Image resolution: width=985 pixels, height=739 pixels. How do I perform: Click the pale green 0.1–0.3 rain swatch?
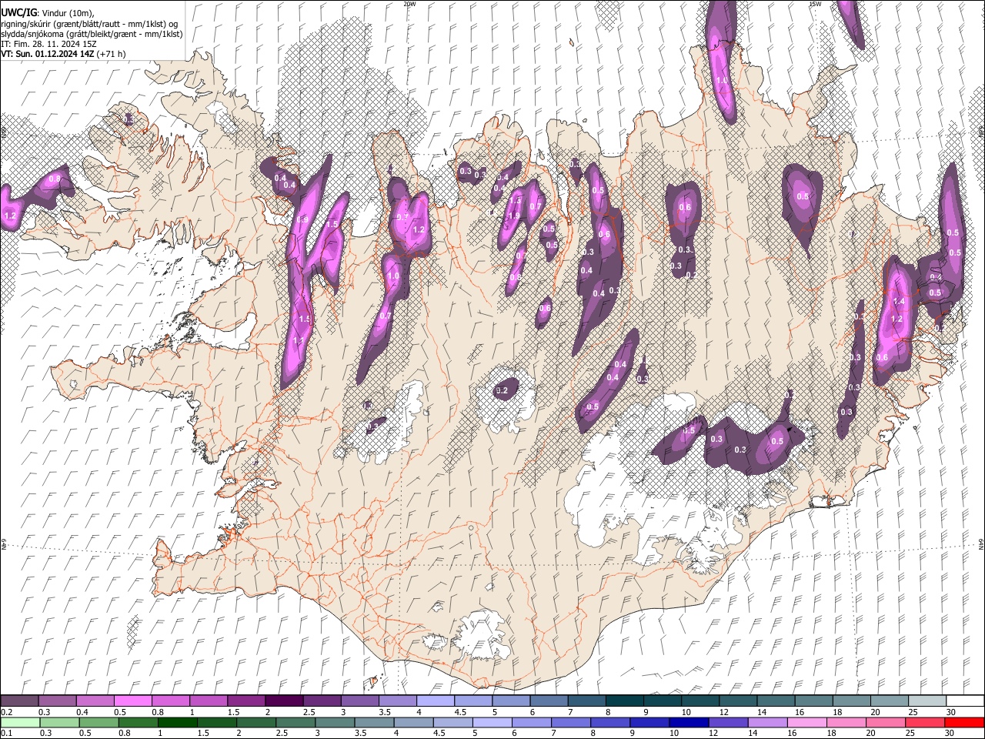pos(19,723)
